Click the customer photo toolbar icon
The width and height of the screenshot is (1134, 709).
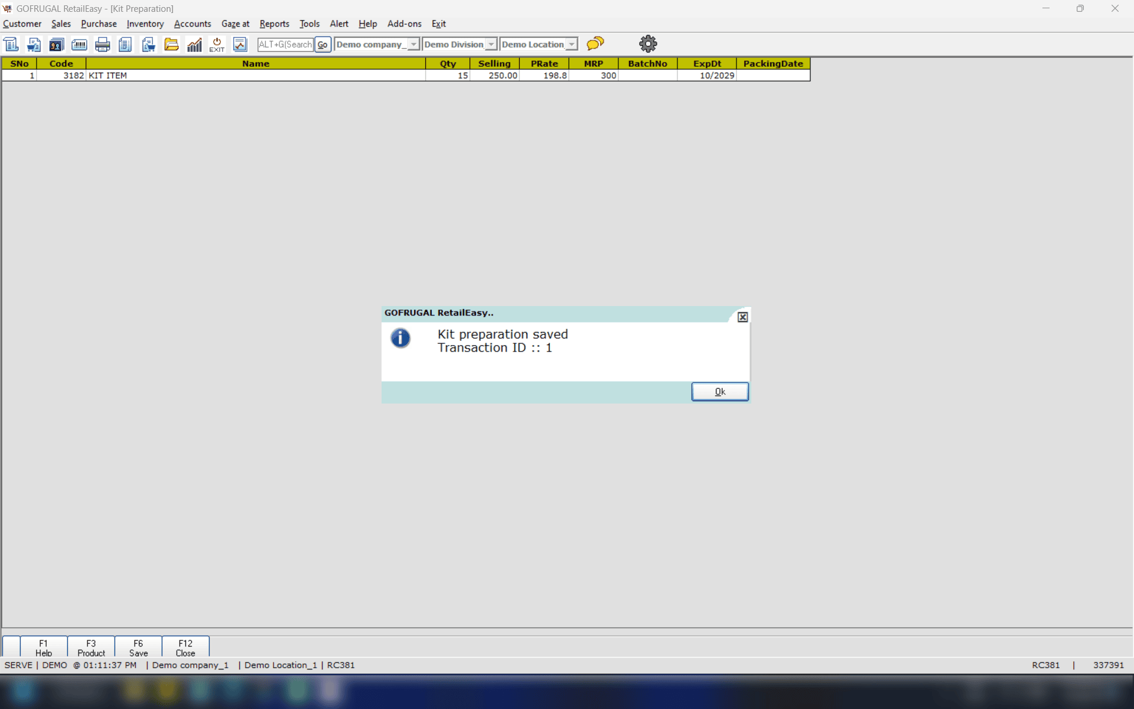56,44
